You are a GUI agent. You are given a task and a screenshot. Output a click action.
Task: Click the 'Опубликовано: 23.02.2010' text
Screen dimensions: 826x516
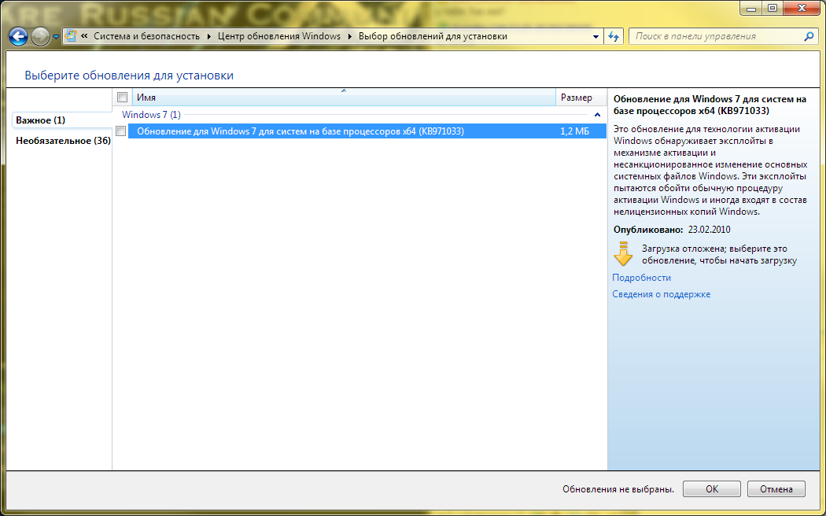point(672,230)
